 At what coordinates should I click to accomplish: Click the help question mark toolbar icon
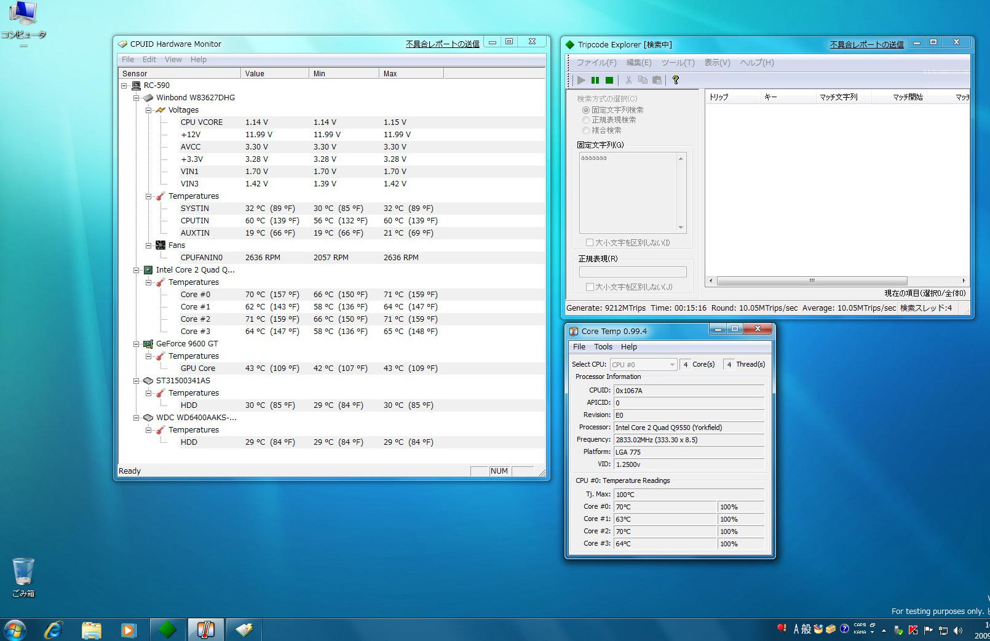click(x=675, y=80)
